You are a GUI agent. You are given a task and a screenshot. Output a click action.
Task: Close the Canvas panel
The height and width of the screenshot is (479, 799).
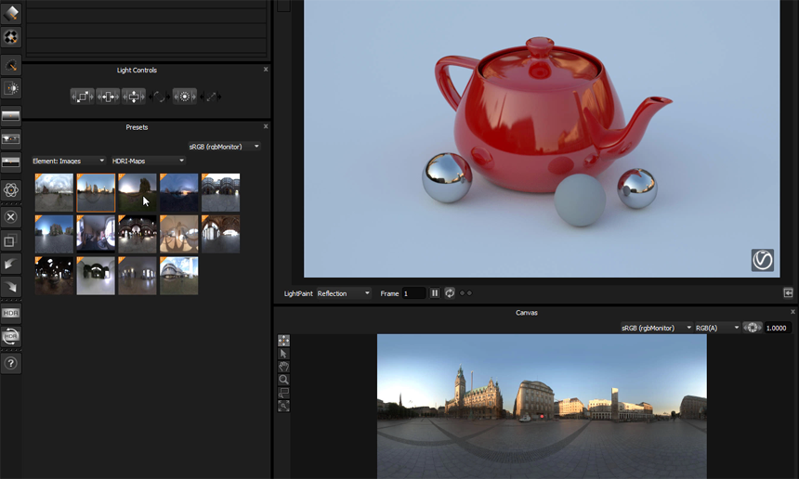pyautogui.click(x=792, y=312)
